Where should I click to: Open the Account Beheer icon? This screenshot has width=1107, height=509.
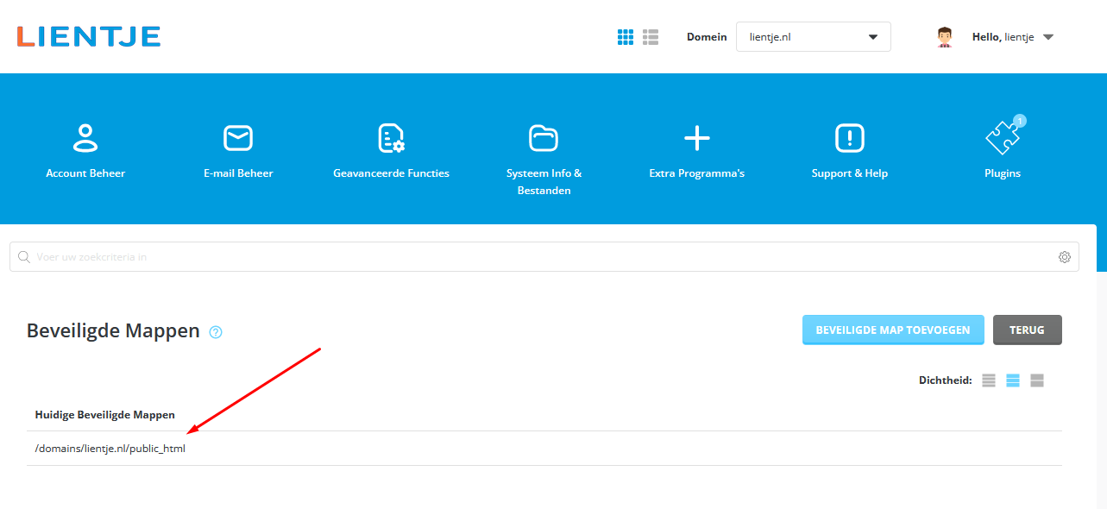85,138
